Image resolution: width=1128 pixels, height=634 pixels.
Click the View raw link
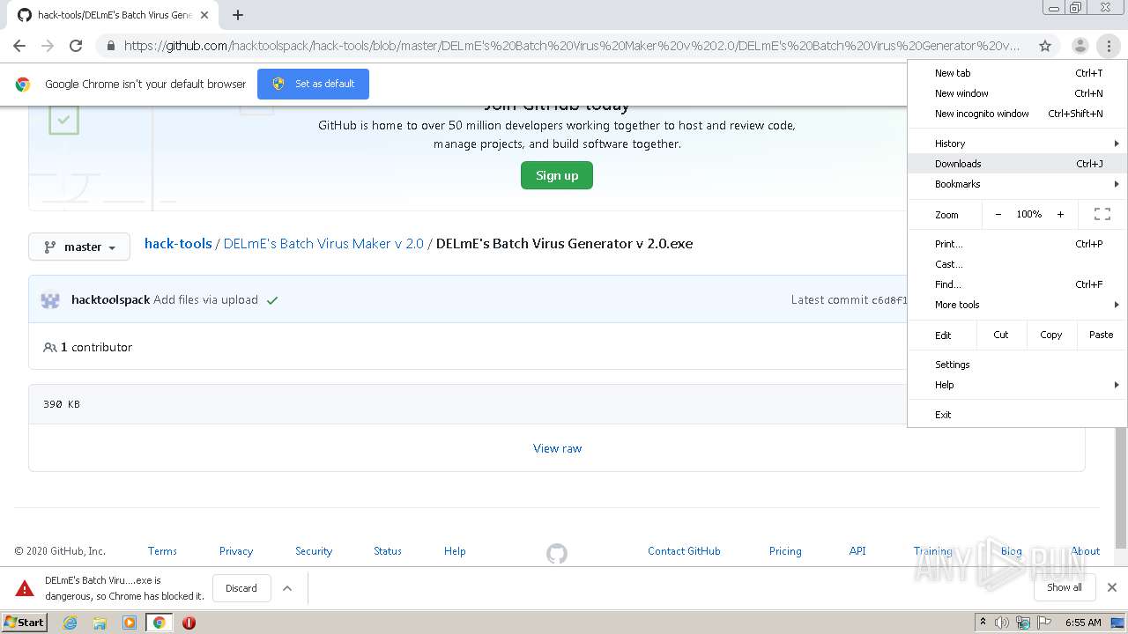click(557, 448)
